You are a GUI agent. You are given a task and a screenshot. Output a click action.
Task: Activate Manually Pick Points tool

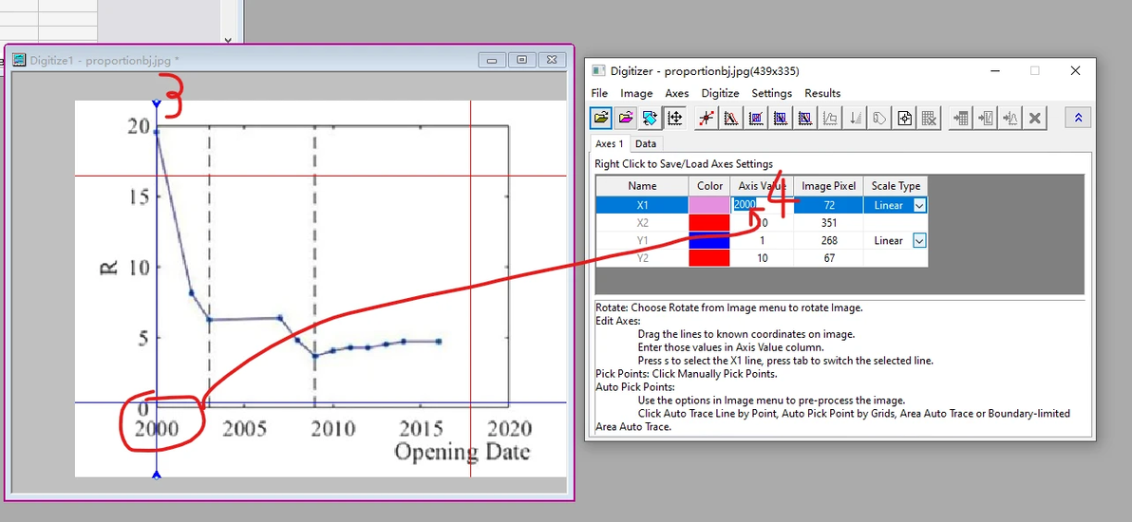click(x=707, y=117)
